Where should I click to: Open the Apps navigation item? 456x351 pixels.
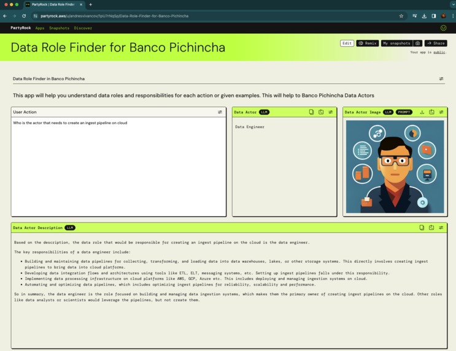tap(40, 28)
